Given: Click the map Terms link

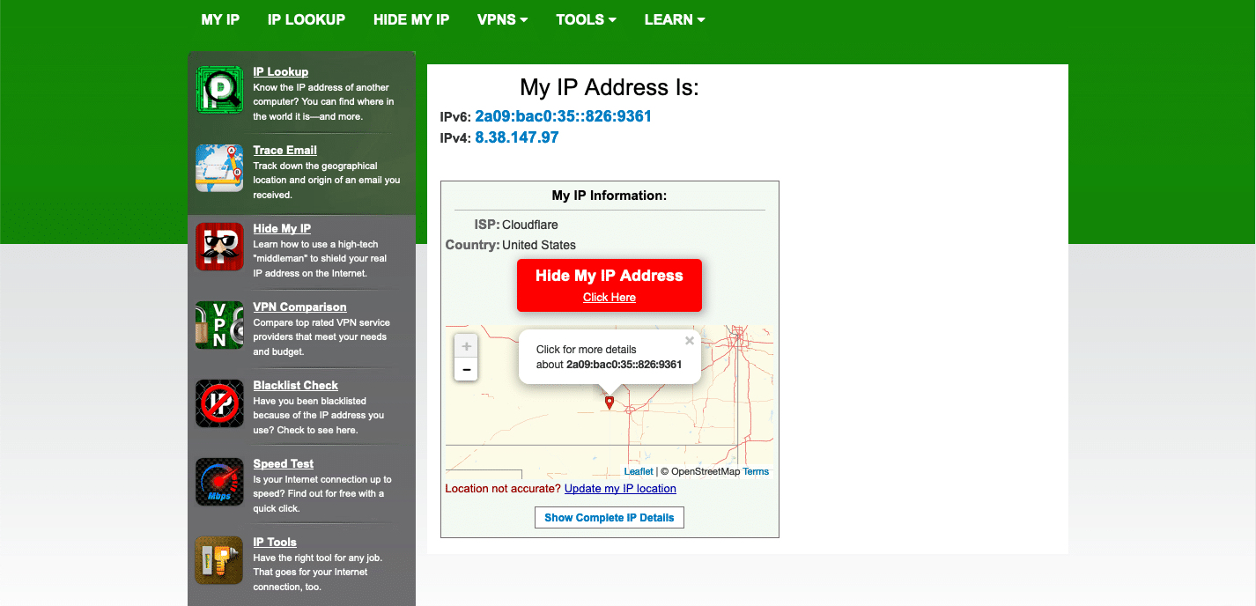Looking at the screenshot, I should 756,472.
